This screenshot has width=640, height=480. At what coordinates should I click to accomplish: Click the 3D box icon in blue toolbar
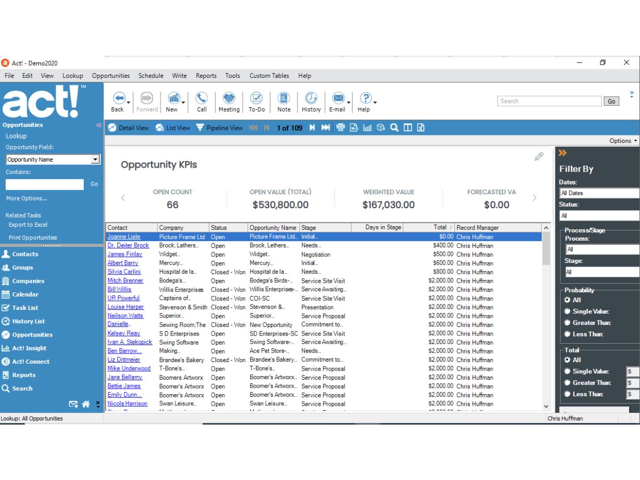click(381, 127)
